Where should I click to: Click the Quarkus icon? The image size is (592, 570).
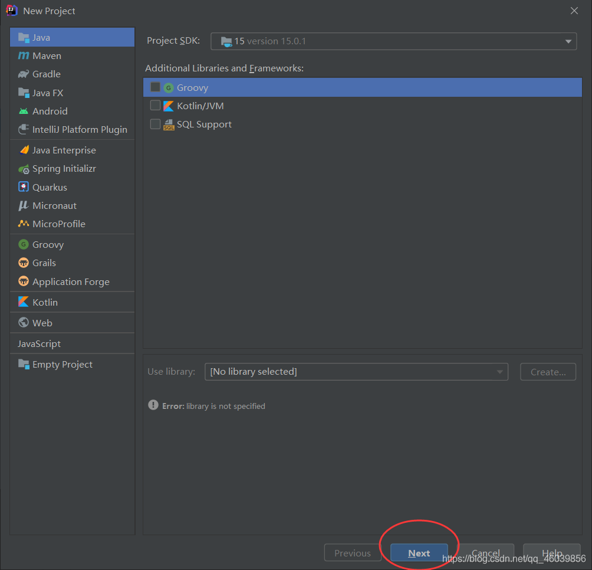(x=24, y=187)
